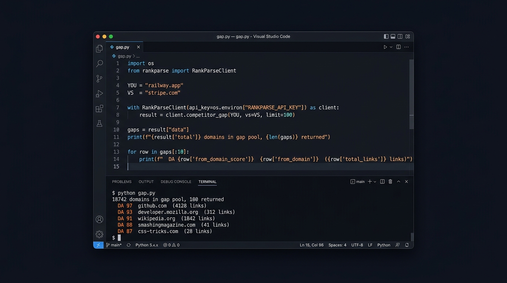
Task: Open editor More Actions ellipsis
Action: [406, 47]
